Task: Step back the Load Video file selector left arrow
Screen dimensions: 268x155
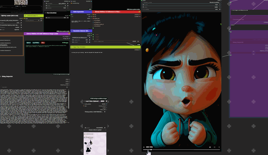Action: pos(85,112)
